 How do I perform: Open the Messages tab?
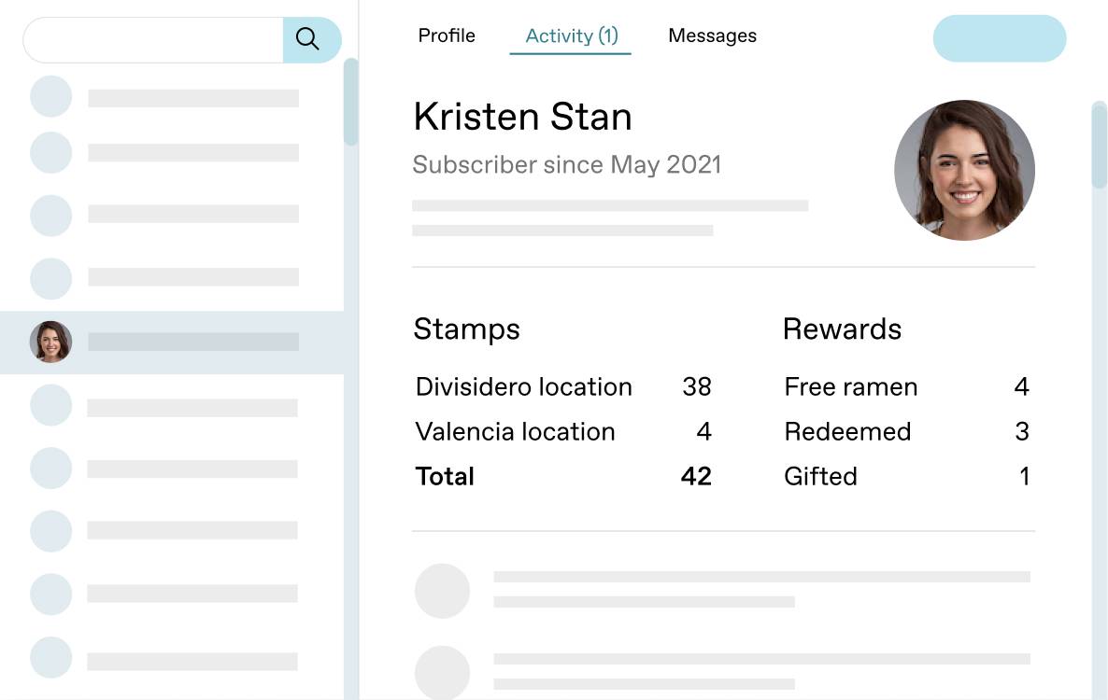[712, 35]
